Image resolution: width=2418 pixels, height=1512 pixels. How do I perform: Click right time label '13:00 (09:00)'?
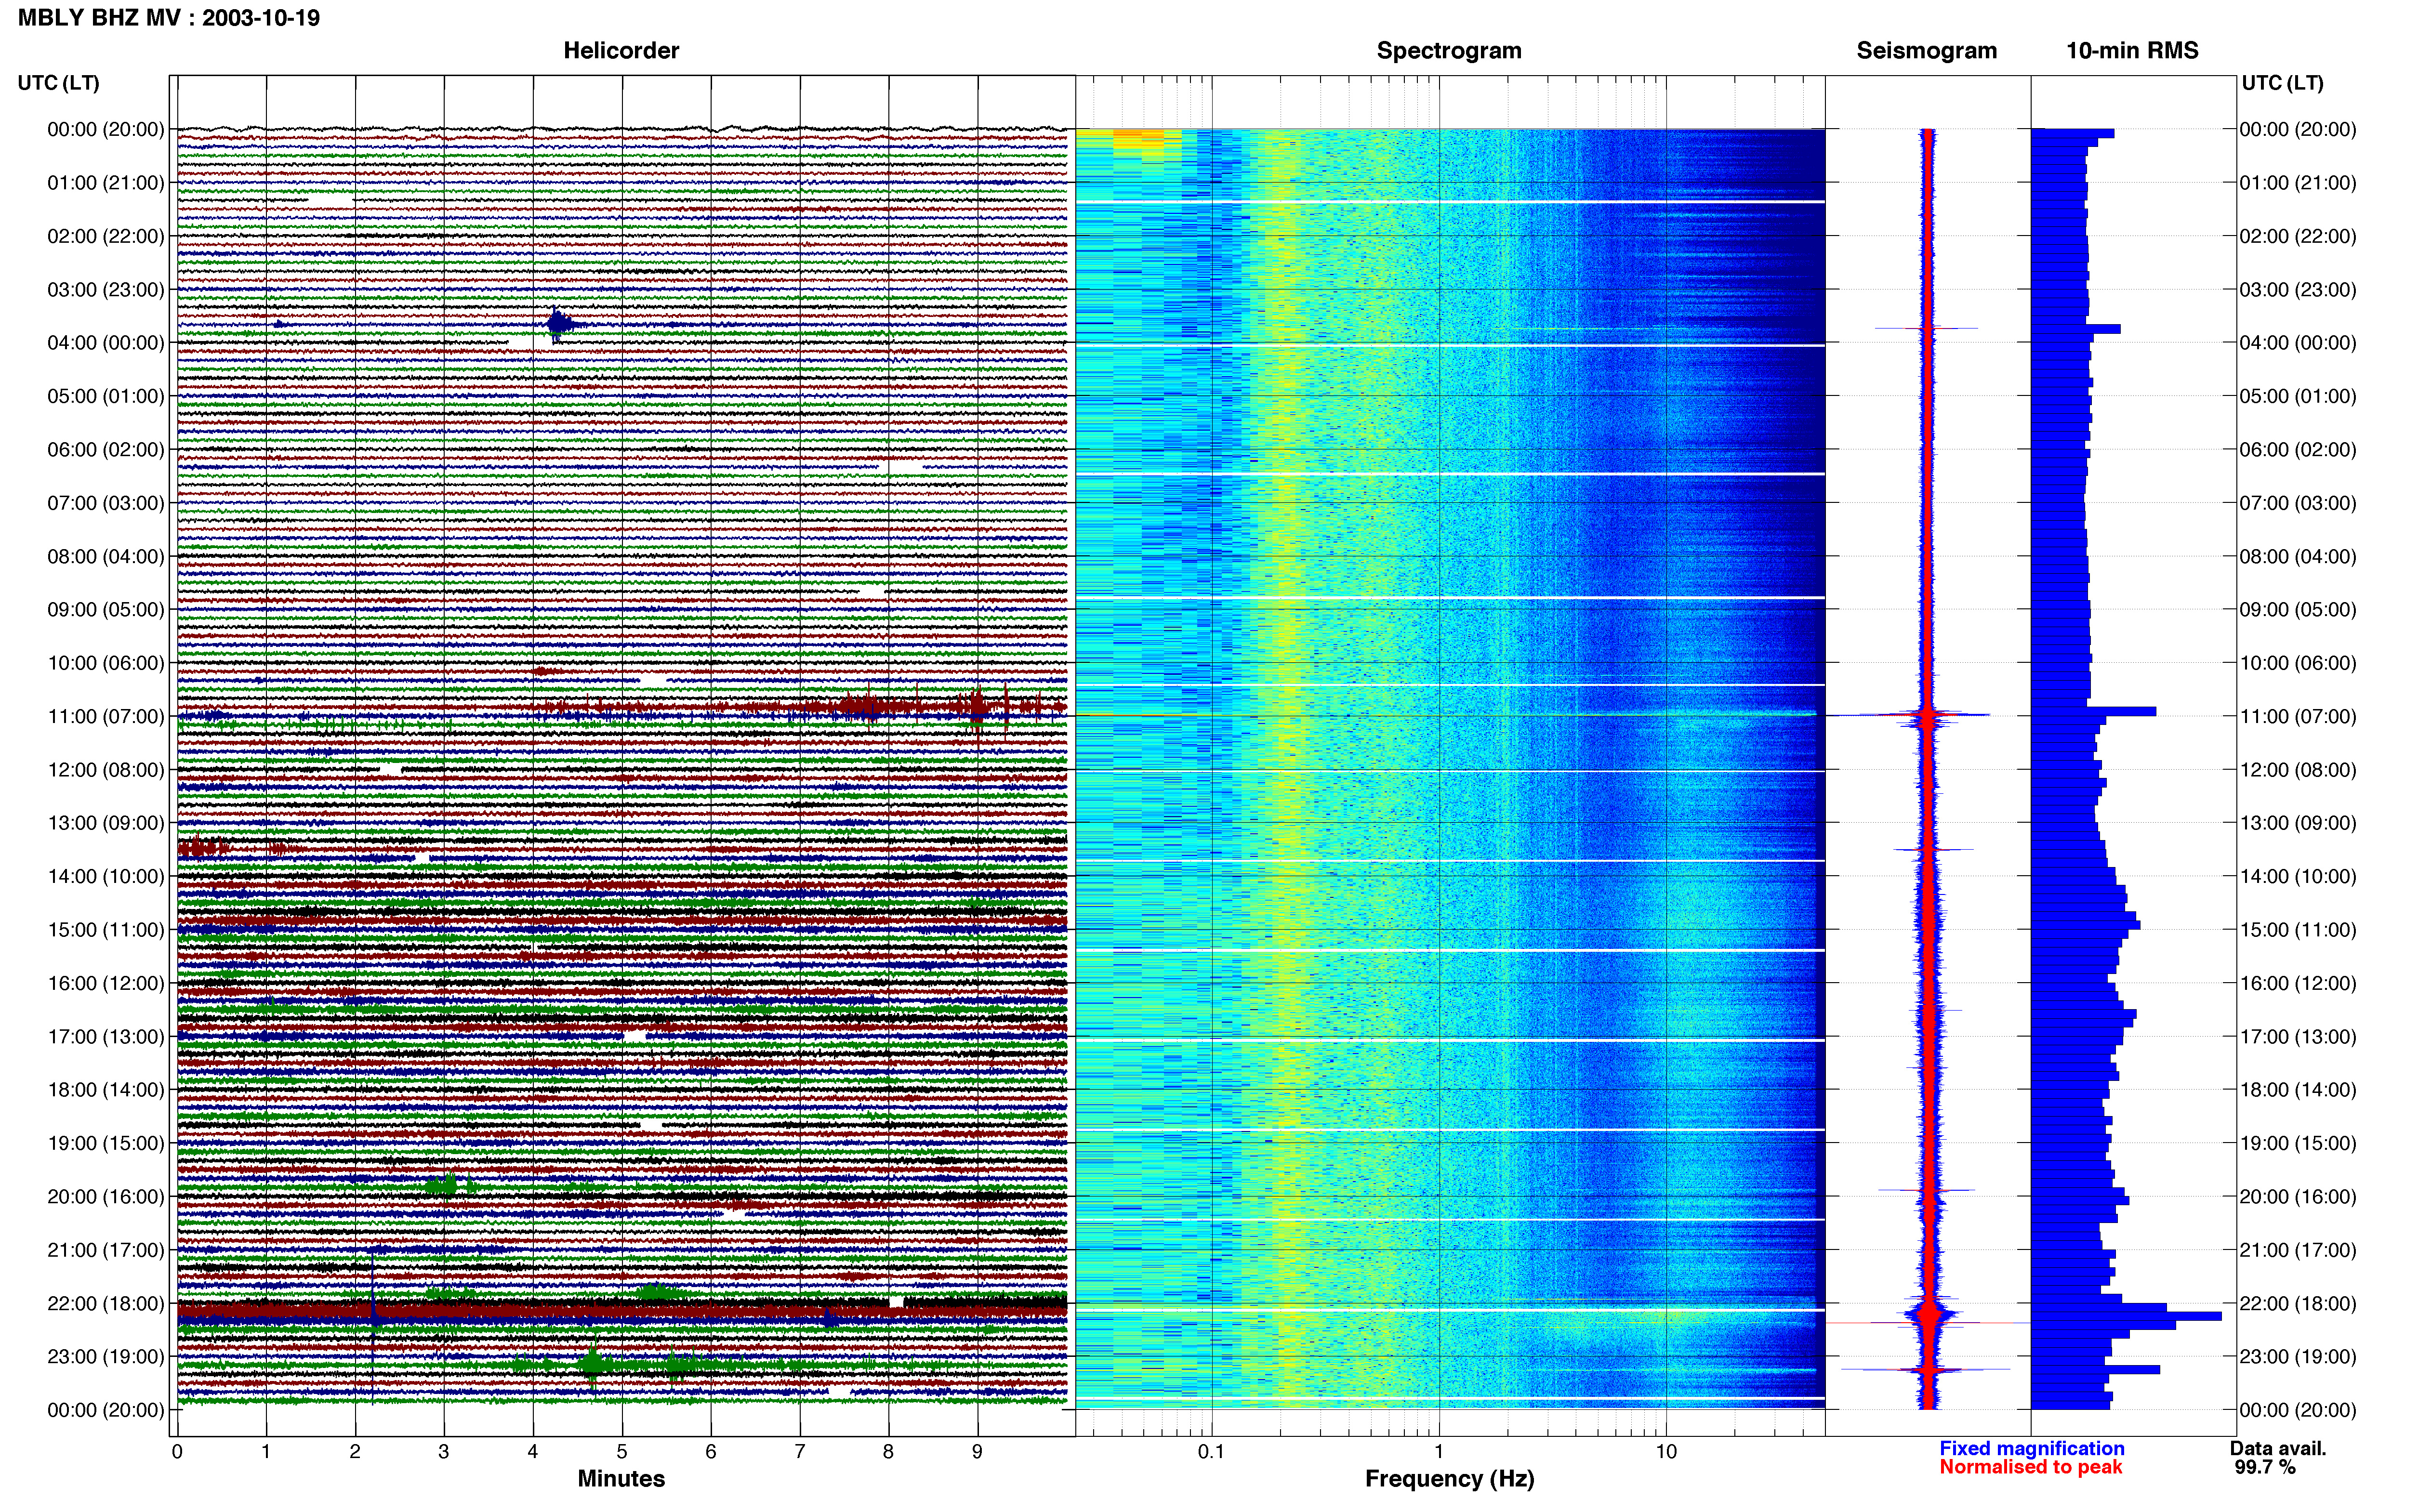[x=2298, y=823]
